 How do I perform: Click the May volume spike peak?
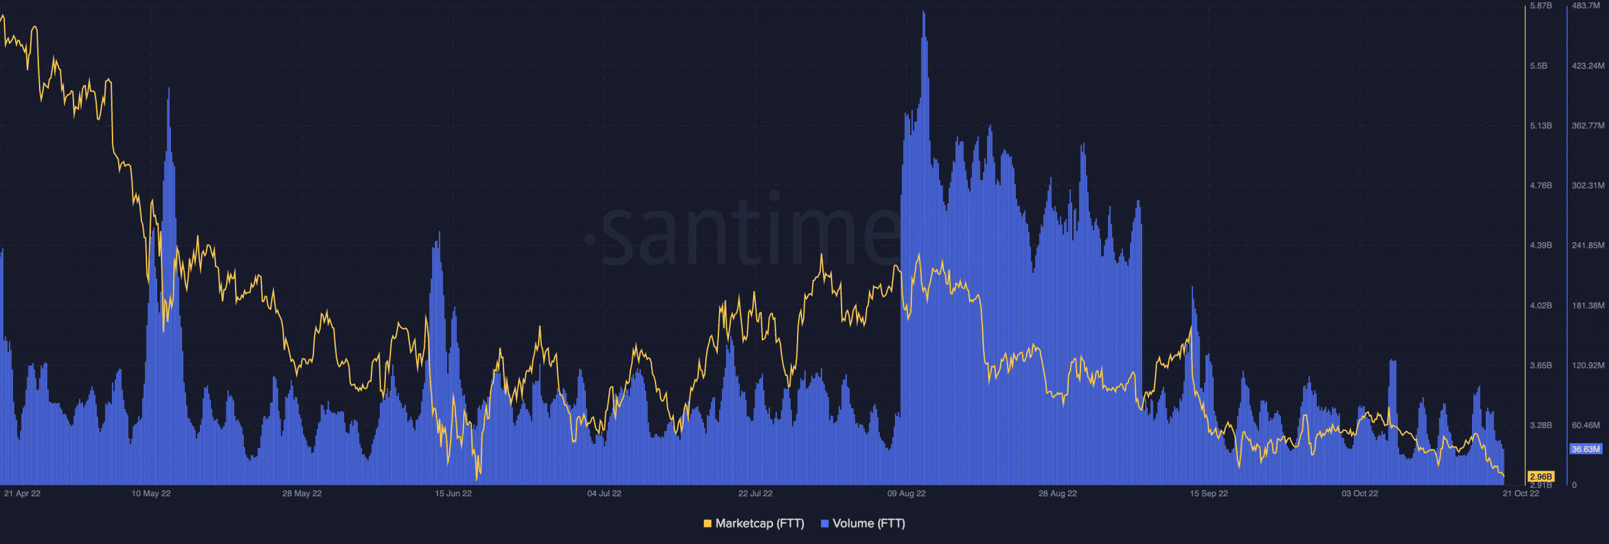coord(168,89)
